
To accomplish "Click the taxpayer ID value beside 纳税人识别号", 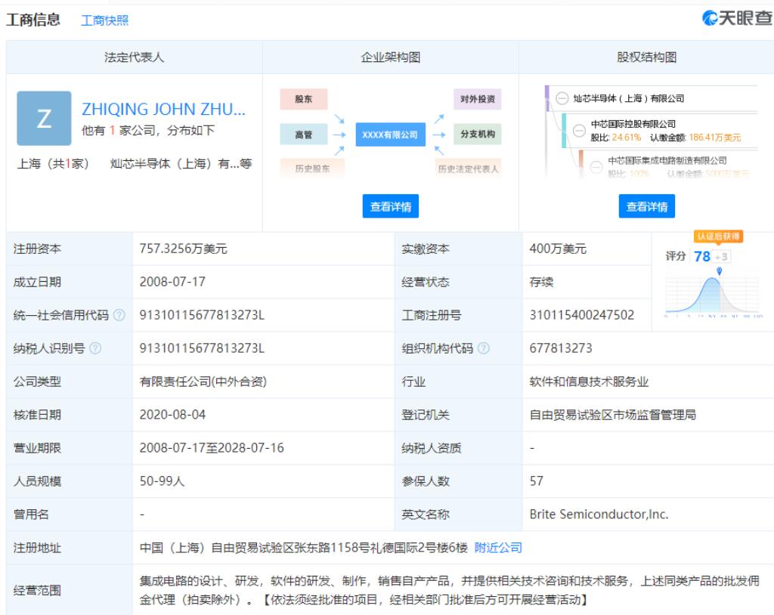I will pyautogui.click(x=202, y=348).
